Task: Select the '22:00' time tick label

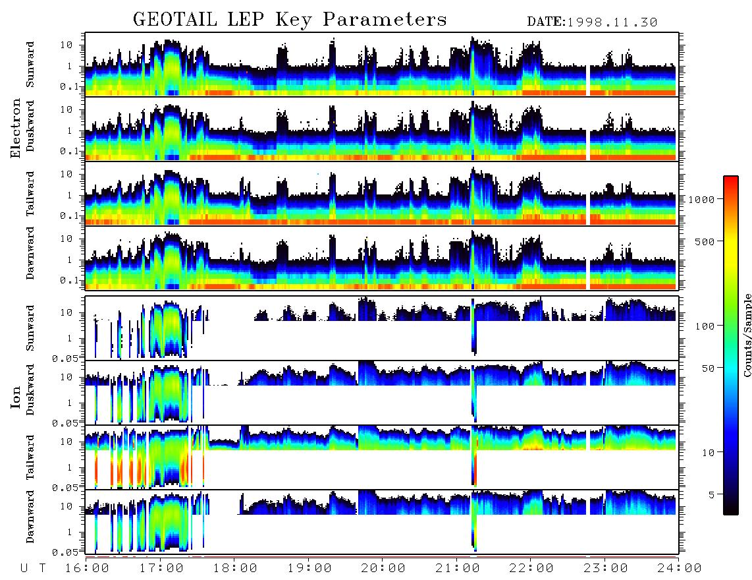Action: pyautogui.click(x=532, y=569)
